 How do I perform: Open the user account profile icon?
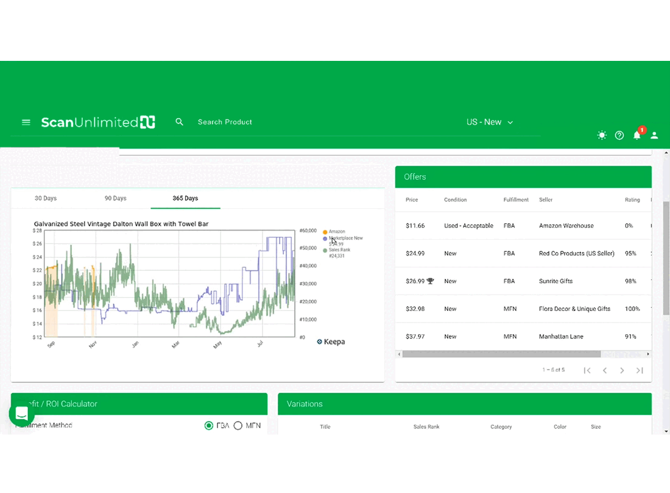tap(654, 135)
